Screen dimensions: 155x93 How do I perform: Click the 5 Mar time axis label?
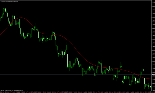tap(90, 92)
